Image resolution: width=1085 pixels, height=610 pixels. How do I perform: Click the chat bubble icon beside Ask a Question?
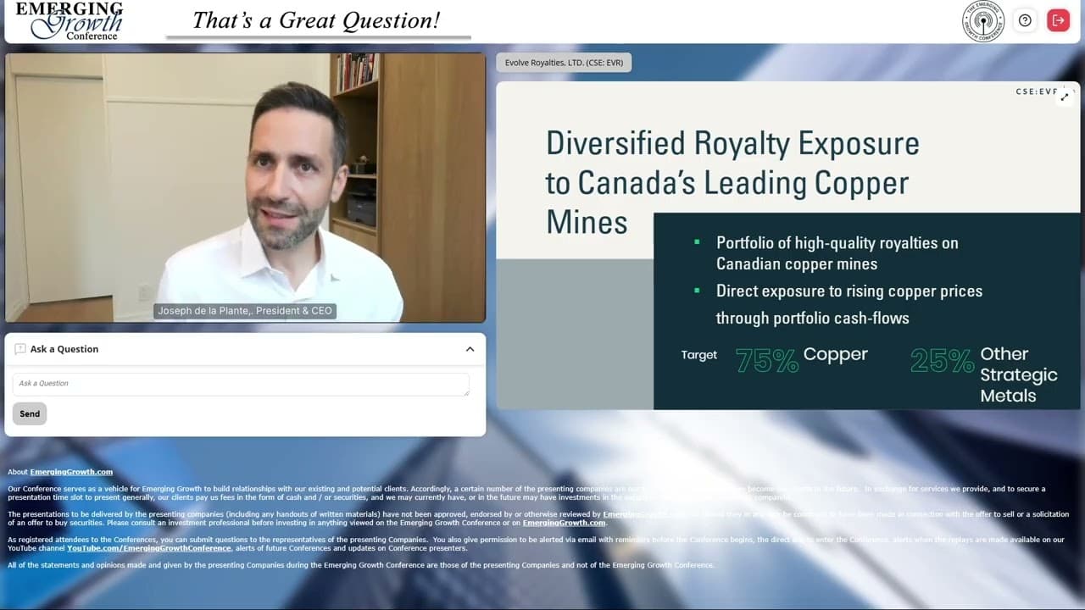click(20, 349)
